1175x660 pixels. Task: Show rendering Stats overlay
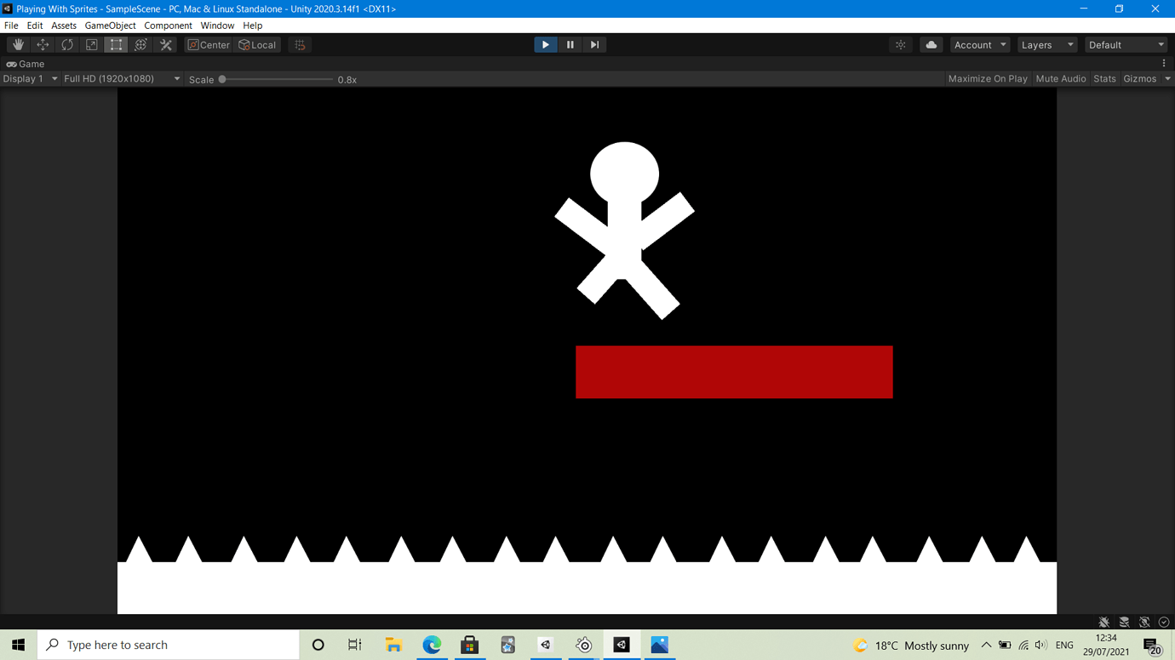click(1104, 78)
